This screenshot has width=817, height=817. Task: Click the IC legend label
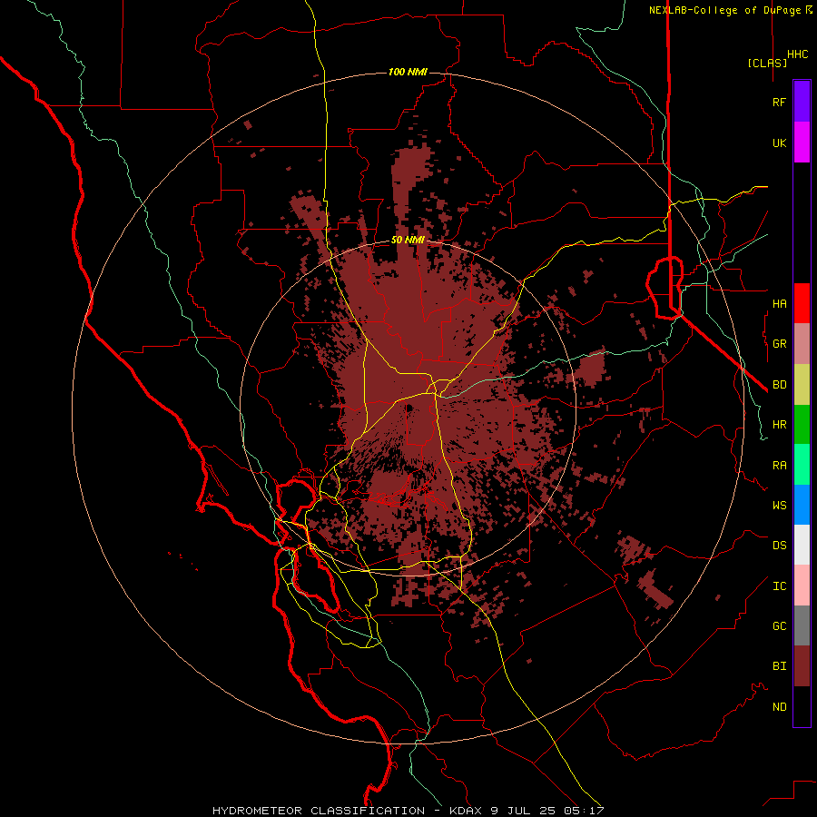click(780, 586)
